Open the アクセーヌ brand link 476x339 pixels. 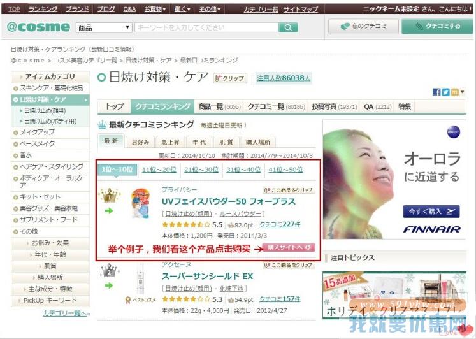point(177,264)
